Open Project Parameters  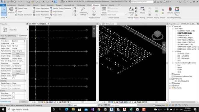point(41,8)
